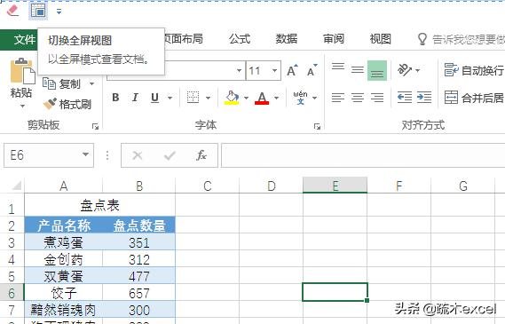Open the 字体 font group dialog launcher
Screen dimensions: 505x324
tap(317, 127)
